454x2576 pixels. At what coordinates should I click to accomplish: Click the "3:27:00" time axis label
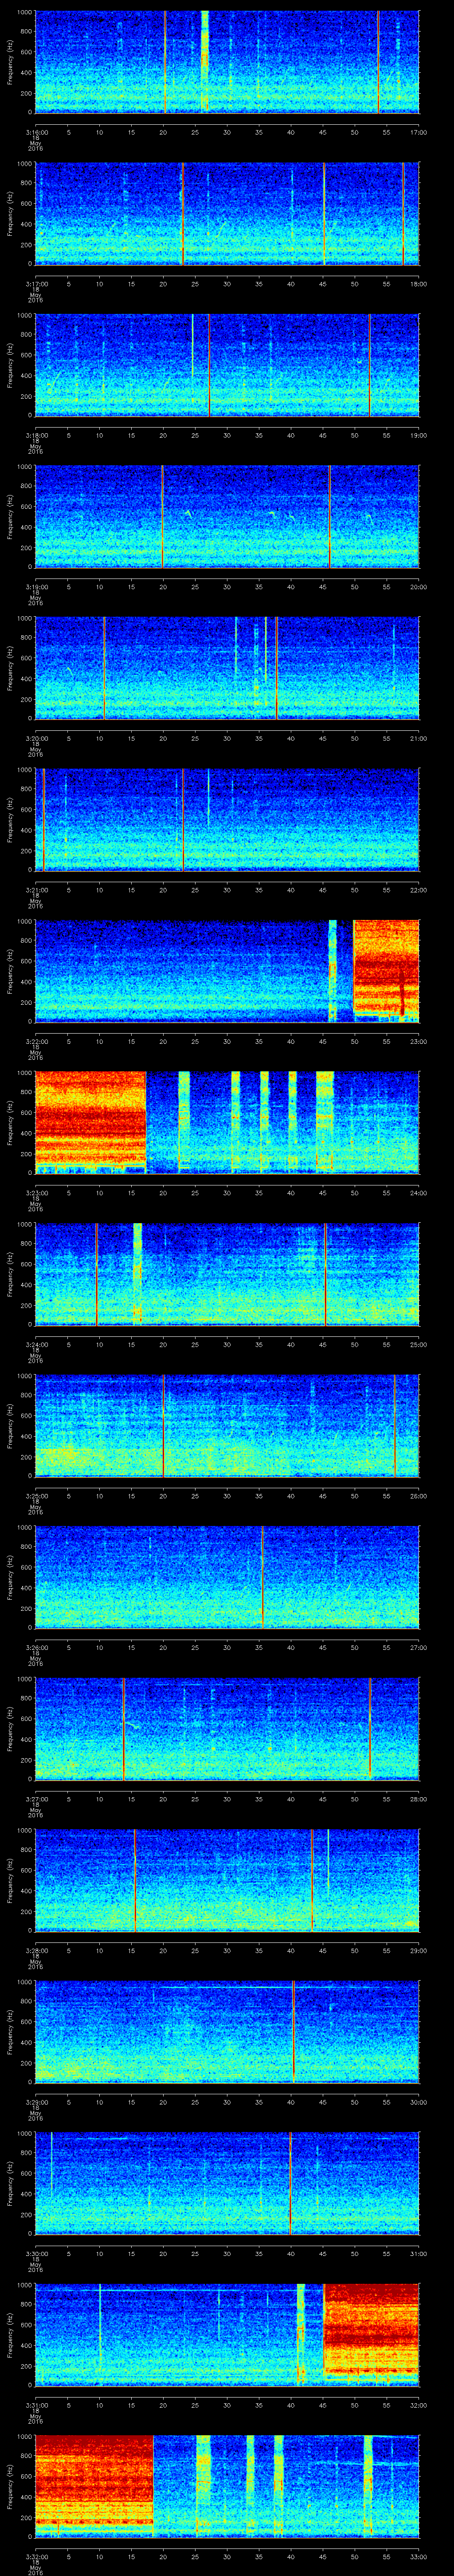coord(37,1798)
